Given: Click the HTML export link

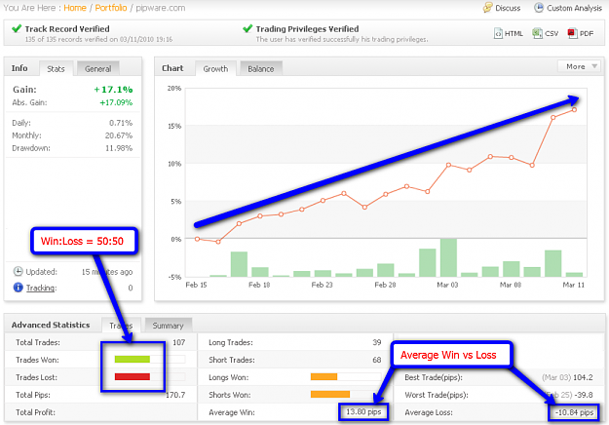Looking at the screenshot, I should pos(514,34).
